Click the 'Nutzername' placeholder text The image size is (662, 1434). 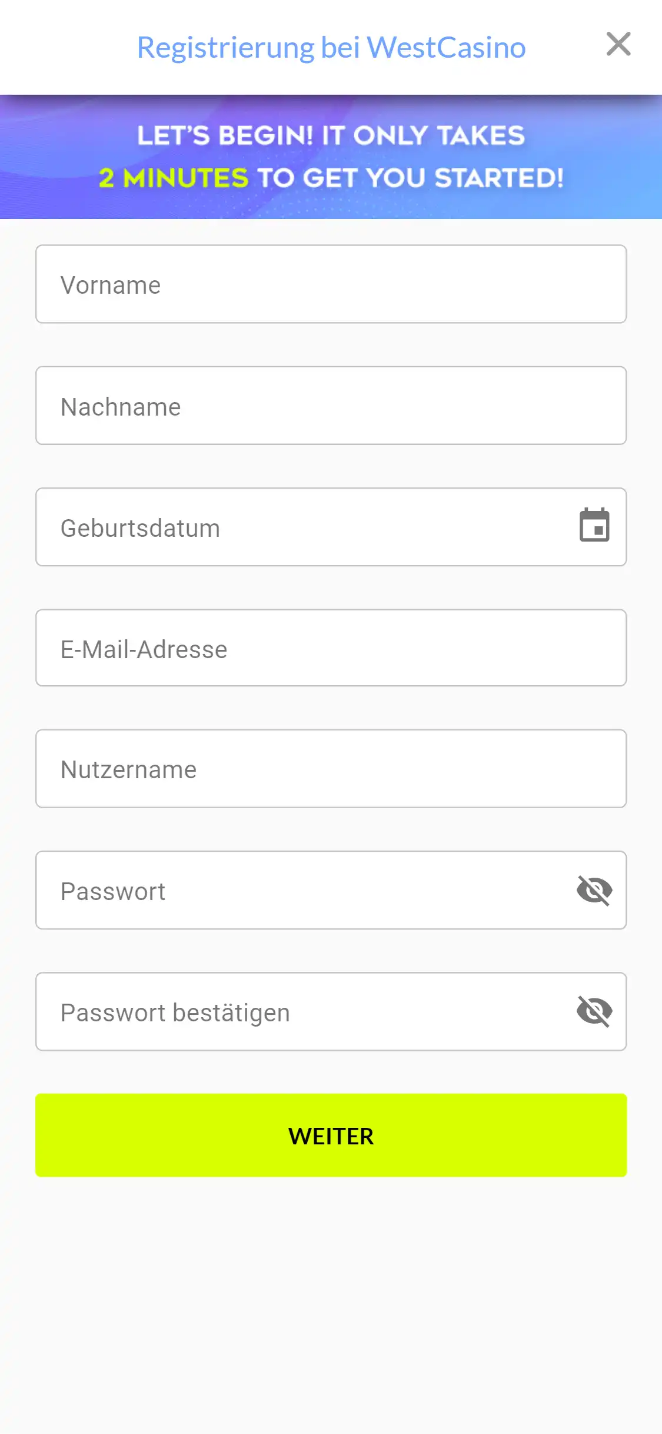(x=129, y=770)
